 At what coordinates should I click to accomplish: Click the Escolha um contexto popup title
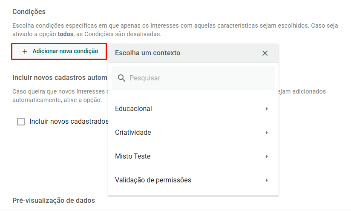pos(147,53)
